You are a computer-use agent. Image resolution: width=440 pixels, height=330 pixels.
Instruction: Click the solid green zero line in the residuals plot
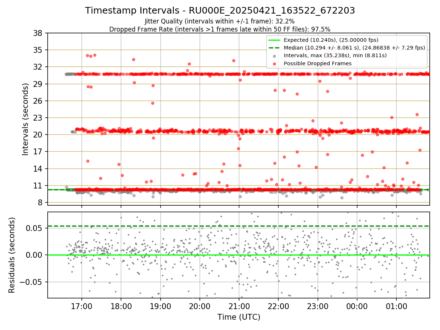pos(238,255)
